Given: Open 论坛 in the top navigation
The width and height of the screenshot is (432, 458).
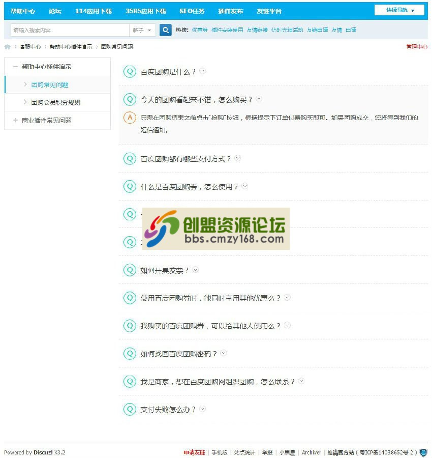Looking at the screenshot, I should click(55, 11).
